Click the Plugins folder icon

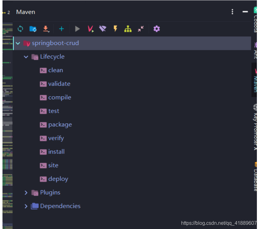point(35,193)
